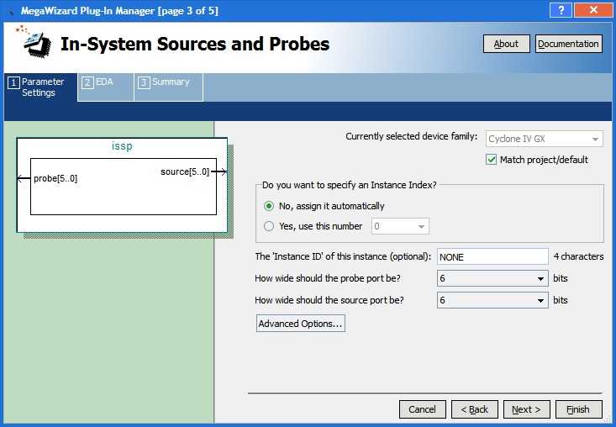Select 'No, assign it automatically' radio option

click(x=269, y=206)
